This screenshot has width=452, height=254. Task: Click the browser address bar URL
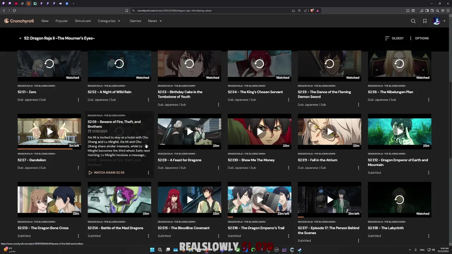174,11
